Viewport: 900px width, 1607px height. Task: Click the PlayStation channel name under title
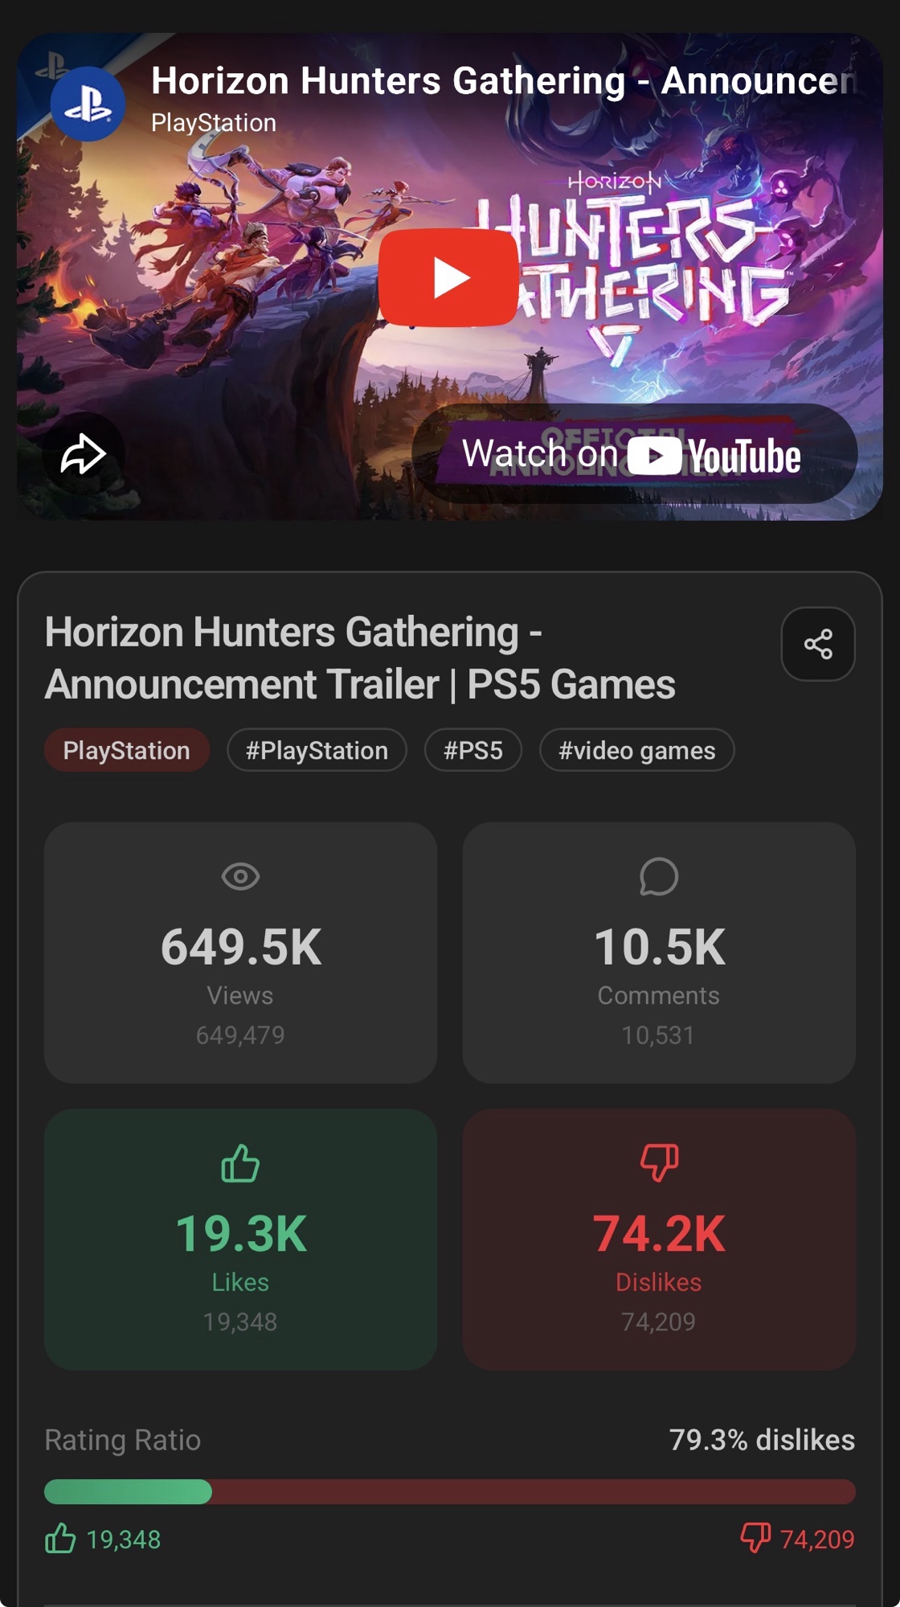[x=214, y=123]
